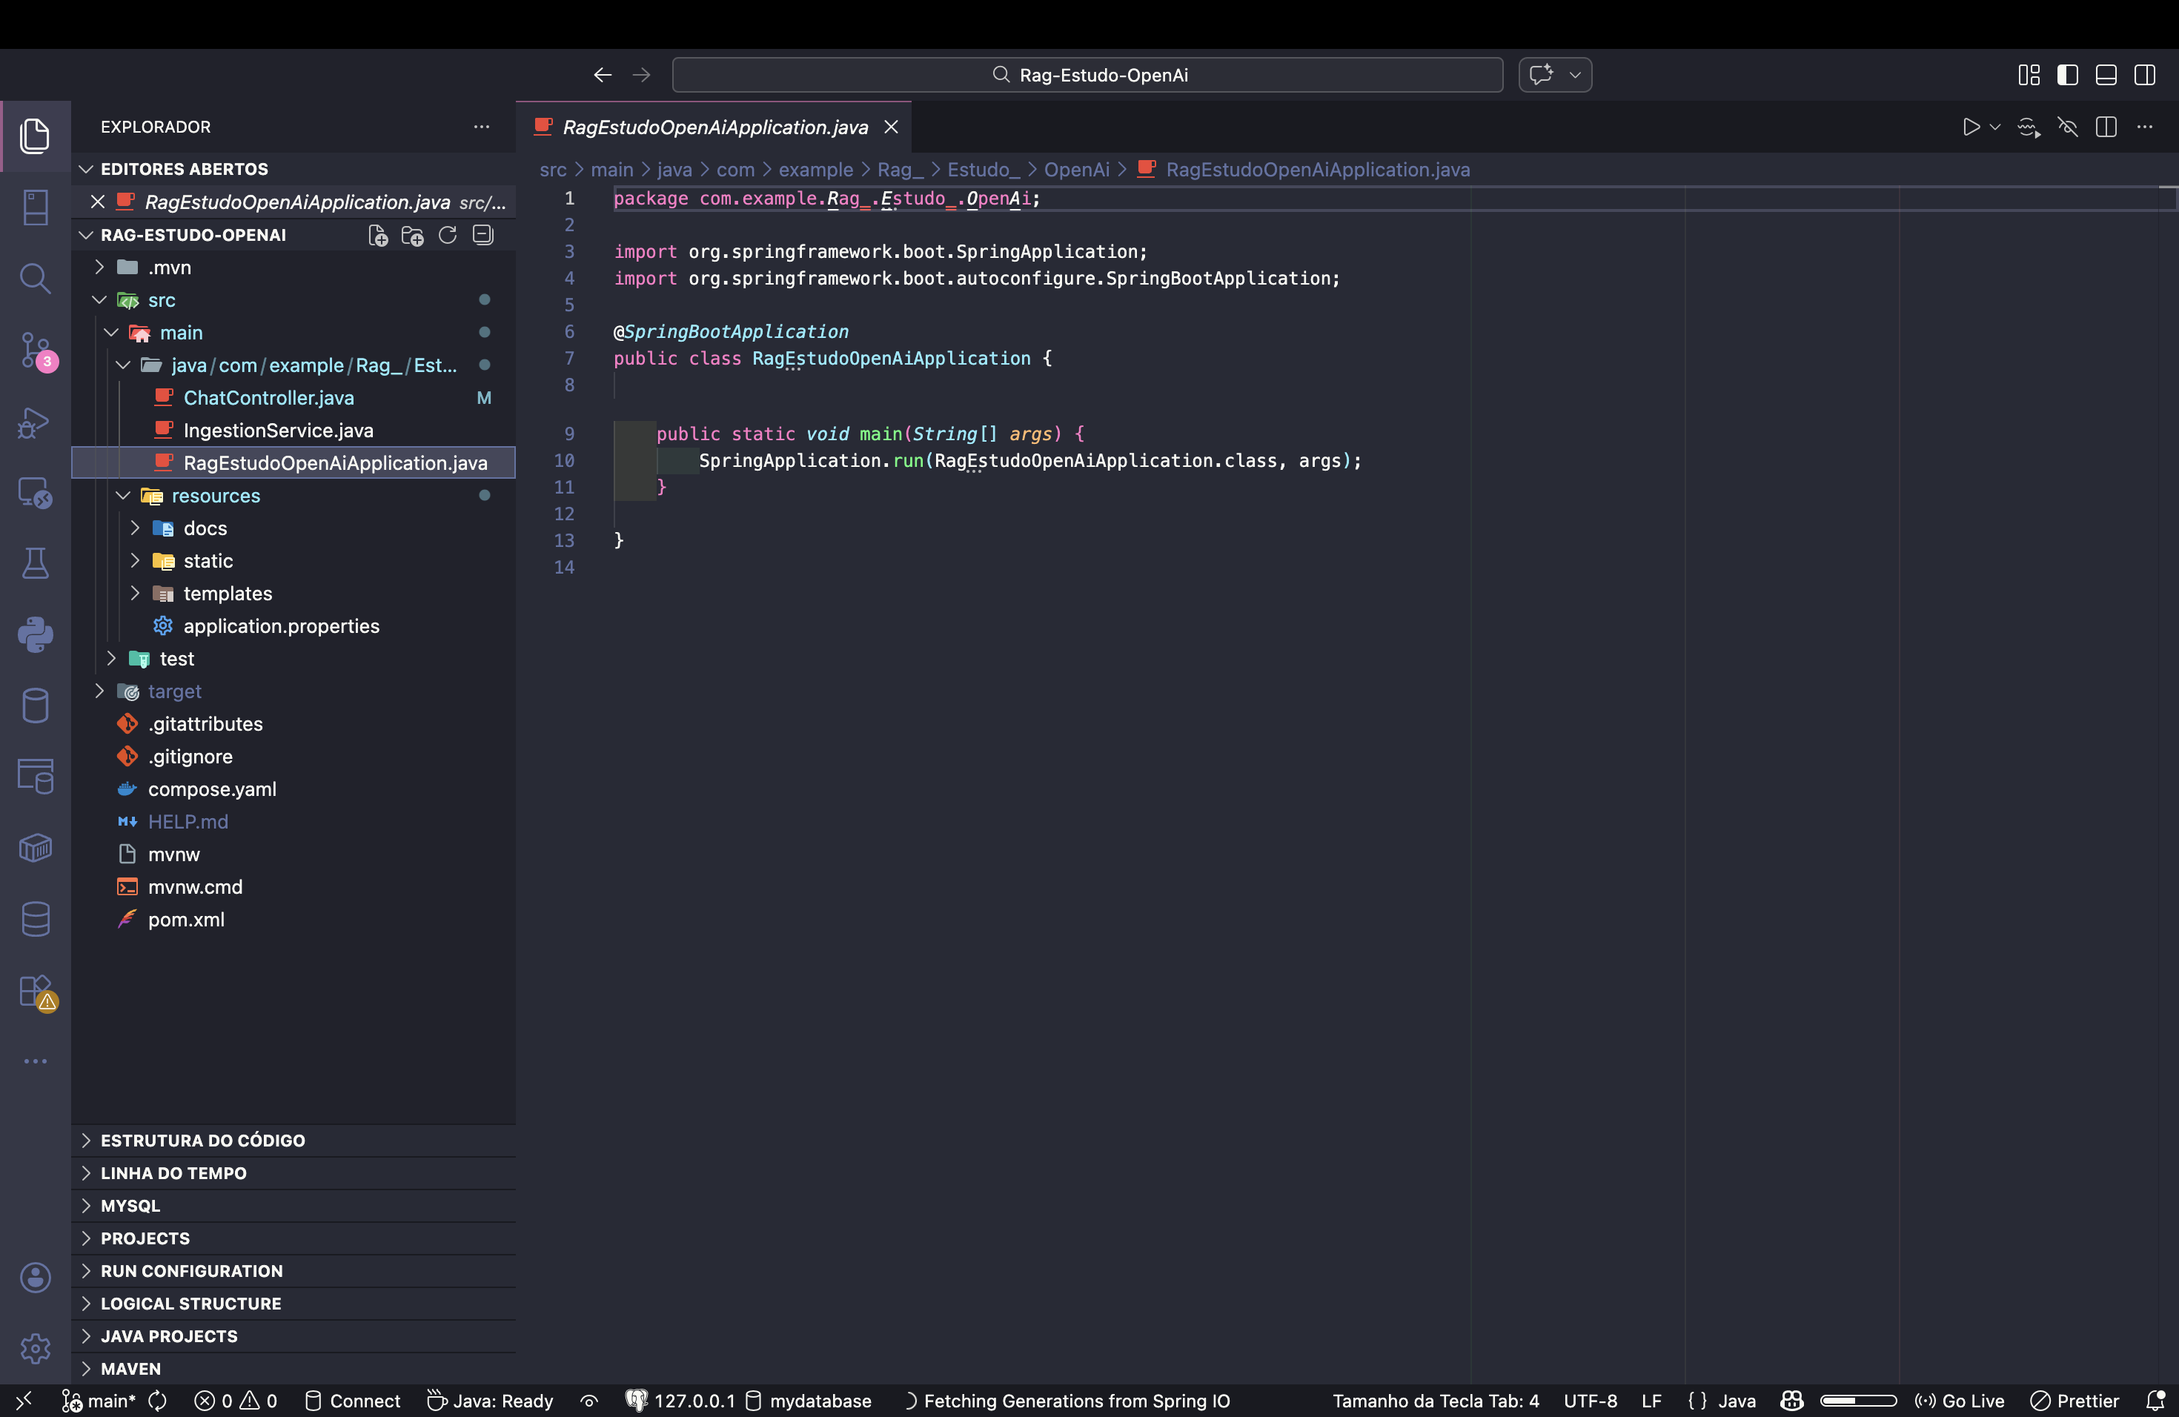Click the Run Java play button
2179x1417 pixels.
[1970, 127]
